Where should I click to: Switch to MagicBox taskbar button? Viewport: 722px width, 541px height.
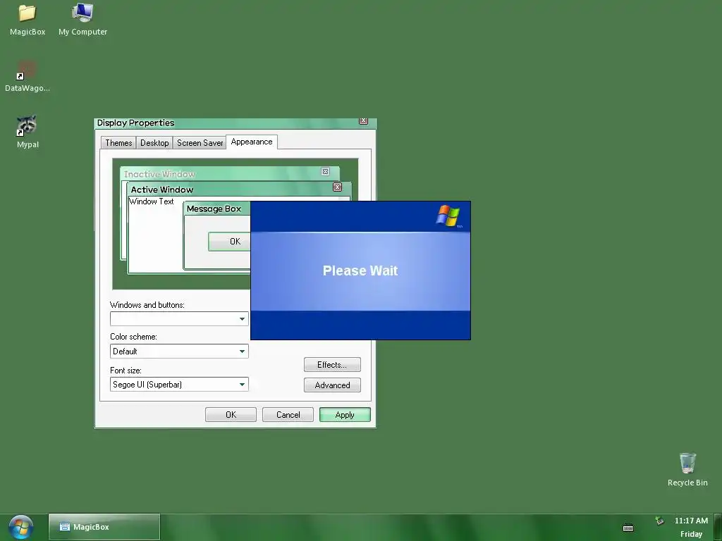(x=104, y=527)
